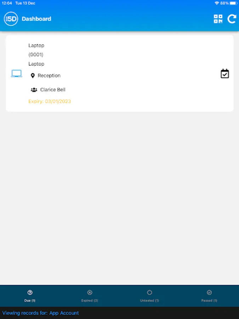The height and width of the screenshot is (319, 239).
Task: Switch to the Passed (1) tab
Action: (209, 296)
